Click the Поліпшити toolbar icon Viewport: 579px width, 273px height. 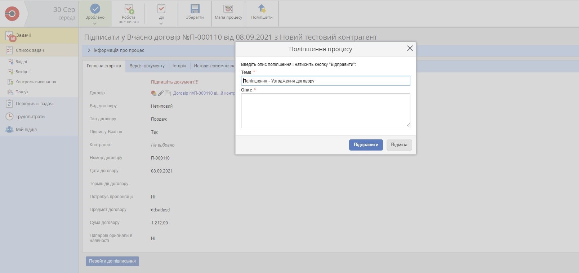click(262, 9)
